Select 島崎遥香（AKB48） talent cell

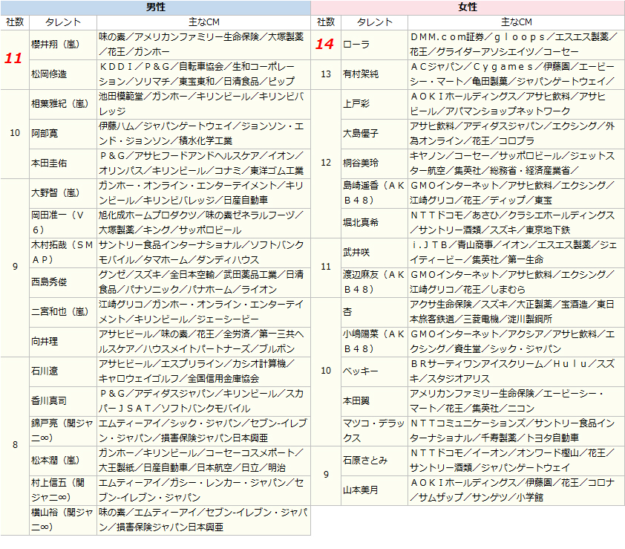374,193
